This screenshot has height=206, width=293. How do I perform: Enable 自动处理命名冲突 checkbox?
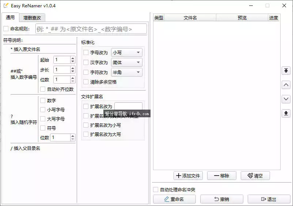(156, 190)
